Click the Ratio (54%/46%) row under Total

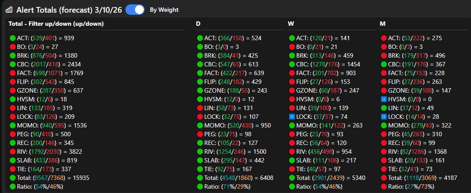[x=36, y=186]
